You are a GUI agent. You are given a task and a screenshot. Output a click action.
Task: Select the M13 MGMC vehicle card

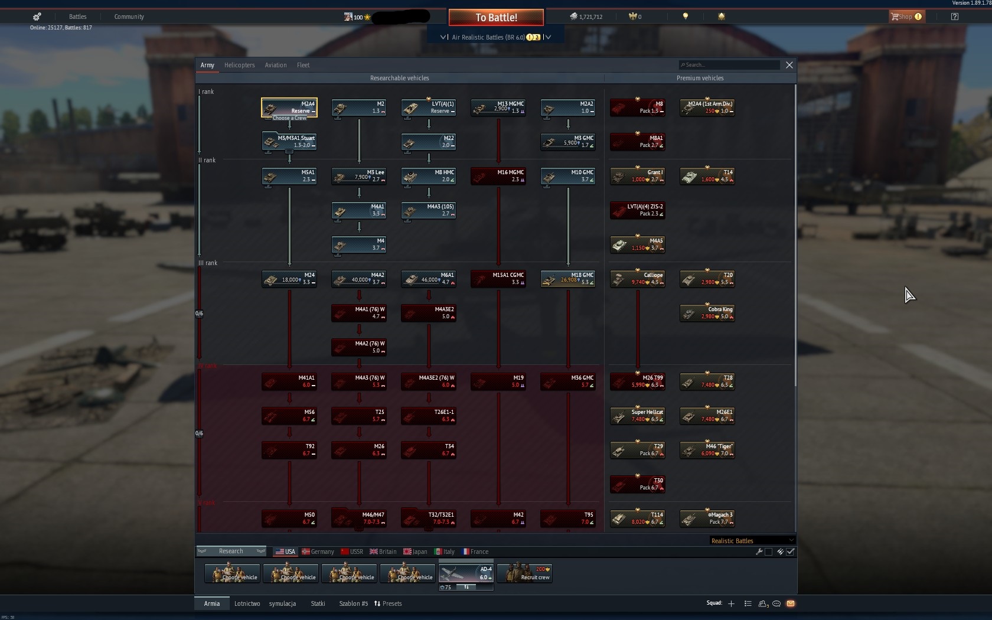498,107
